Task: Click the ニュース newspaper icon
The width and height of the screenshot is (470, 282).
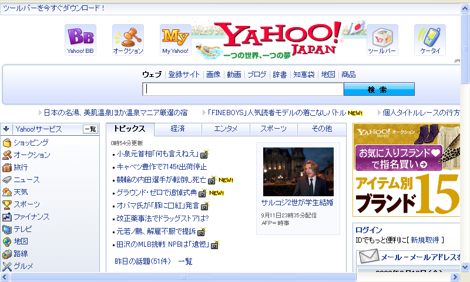Action: tap(7, 180)
